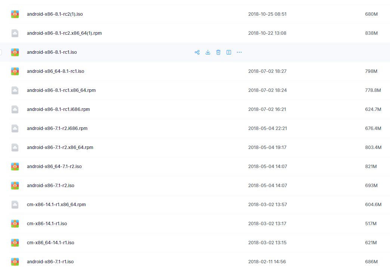Viewport: 390px width, 267px height.
Task: Select android-x86_64-8.1-rc1.iso file name
Action: click(x=55, y=71)
